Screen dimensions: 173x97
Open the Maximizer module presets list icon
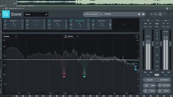pos(93,28)
